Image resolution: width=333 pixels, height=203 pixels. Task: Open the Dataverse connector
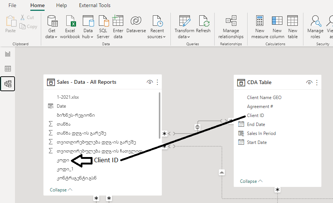point(136,24)
